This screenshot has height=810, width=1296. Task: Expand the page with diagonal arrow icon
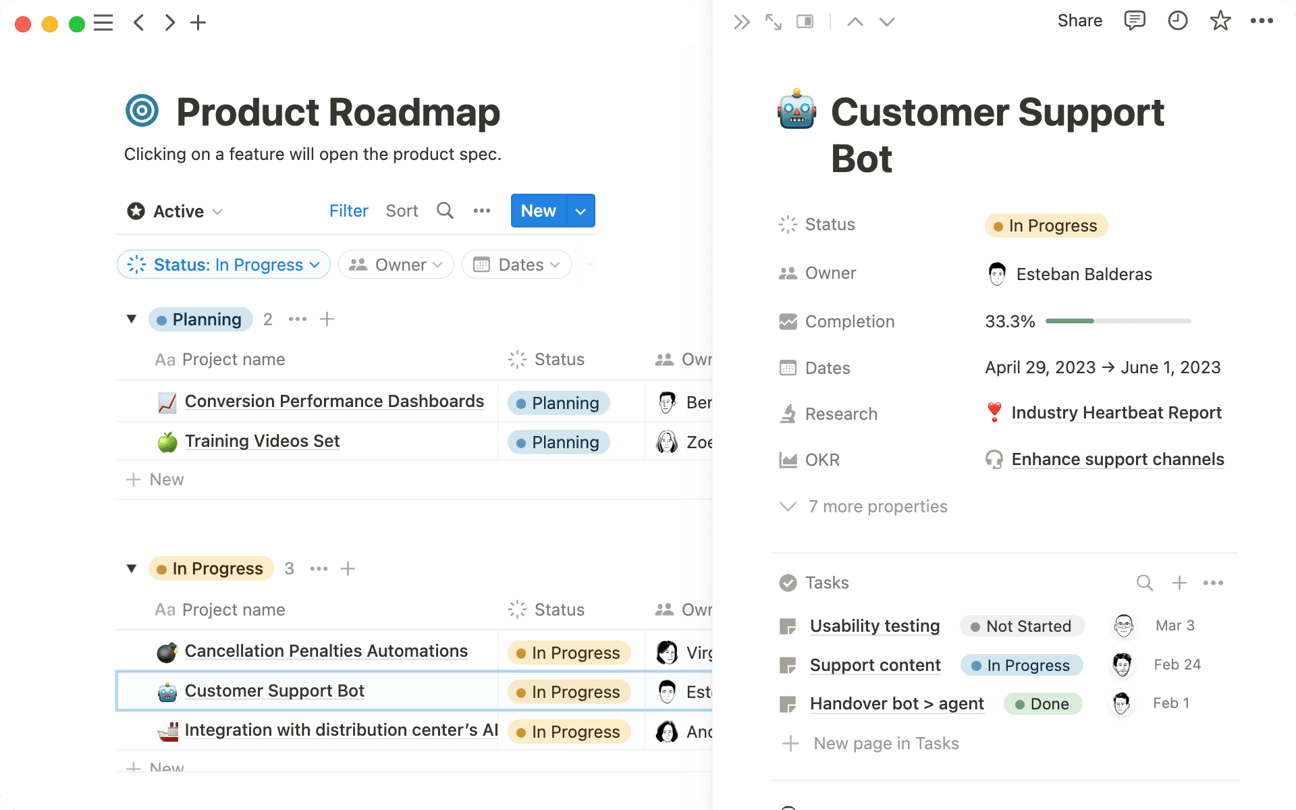click(773, 21)
